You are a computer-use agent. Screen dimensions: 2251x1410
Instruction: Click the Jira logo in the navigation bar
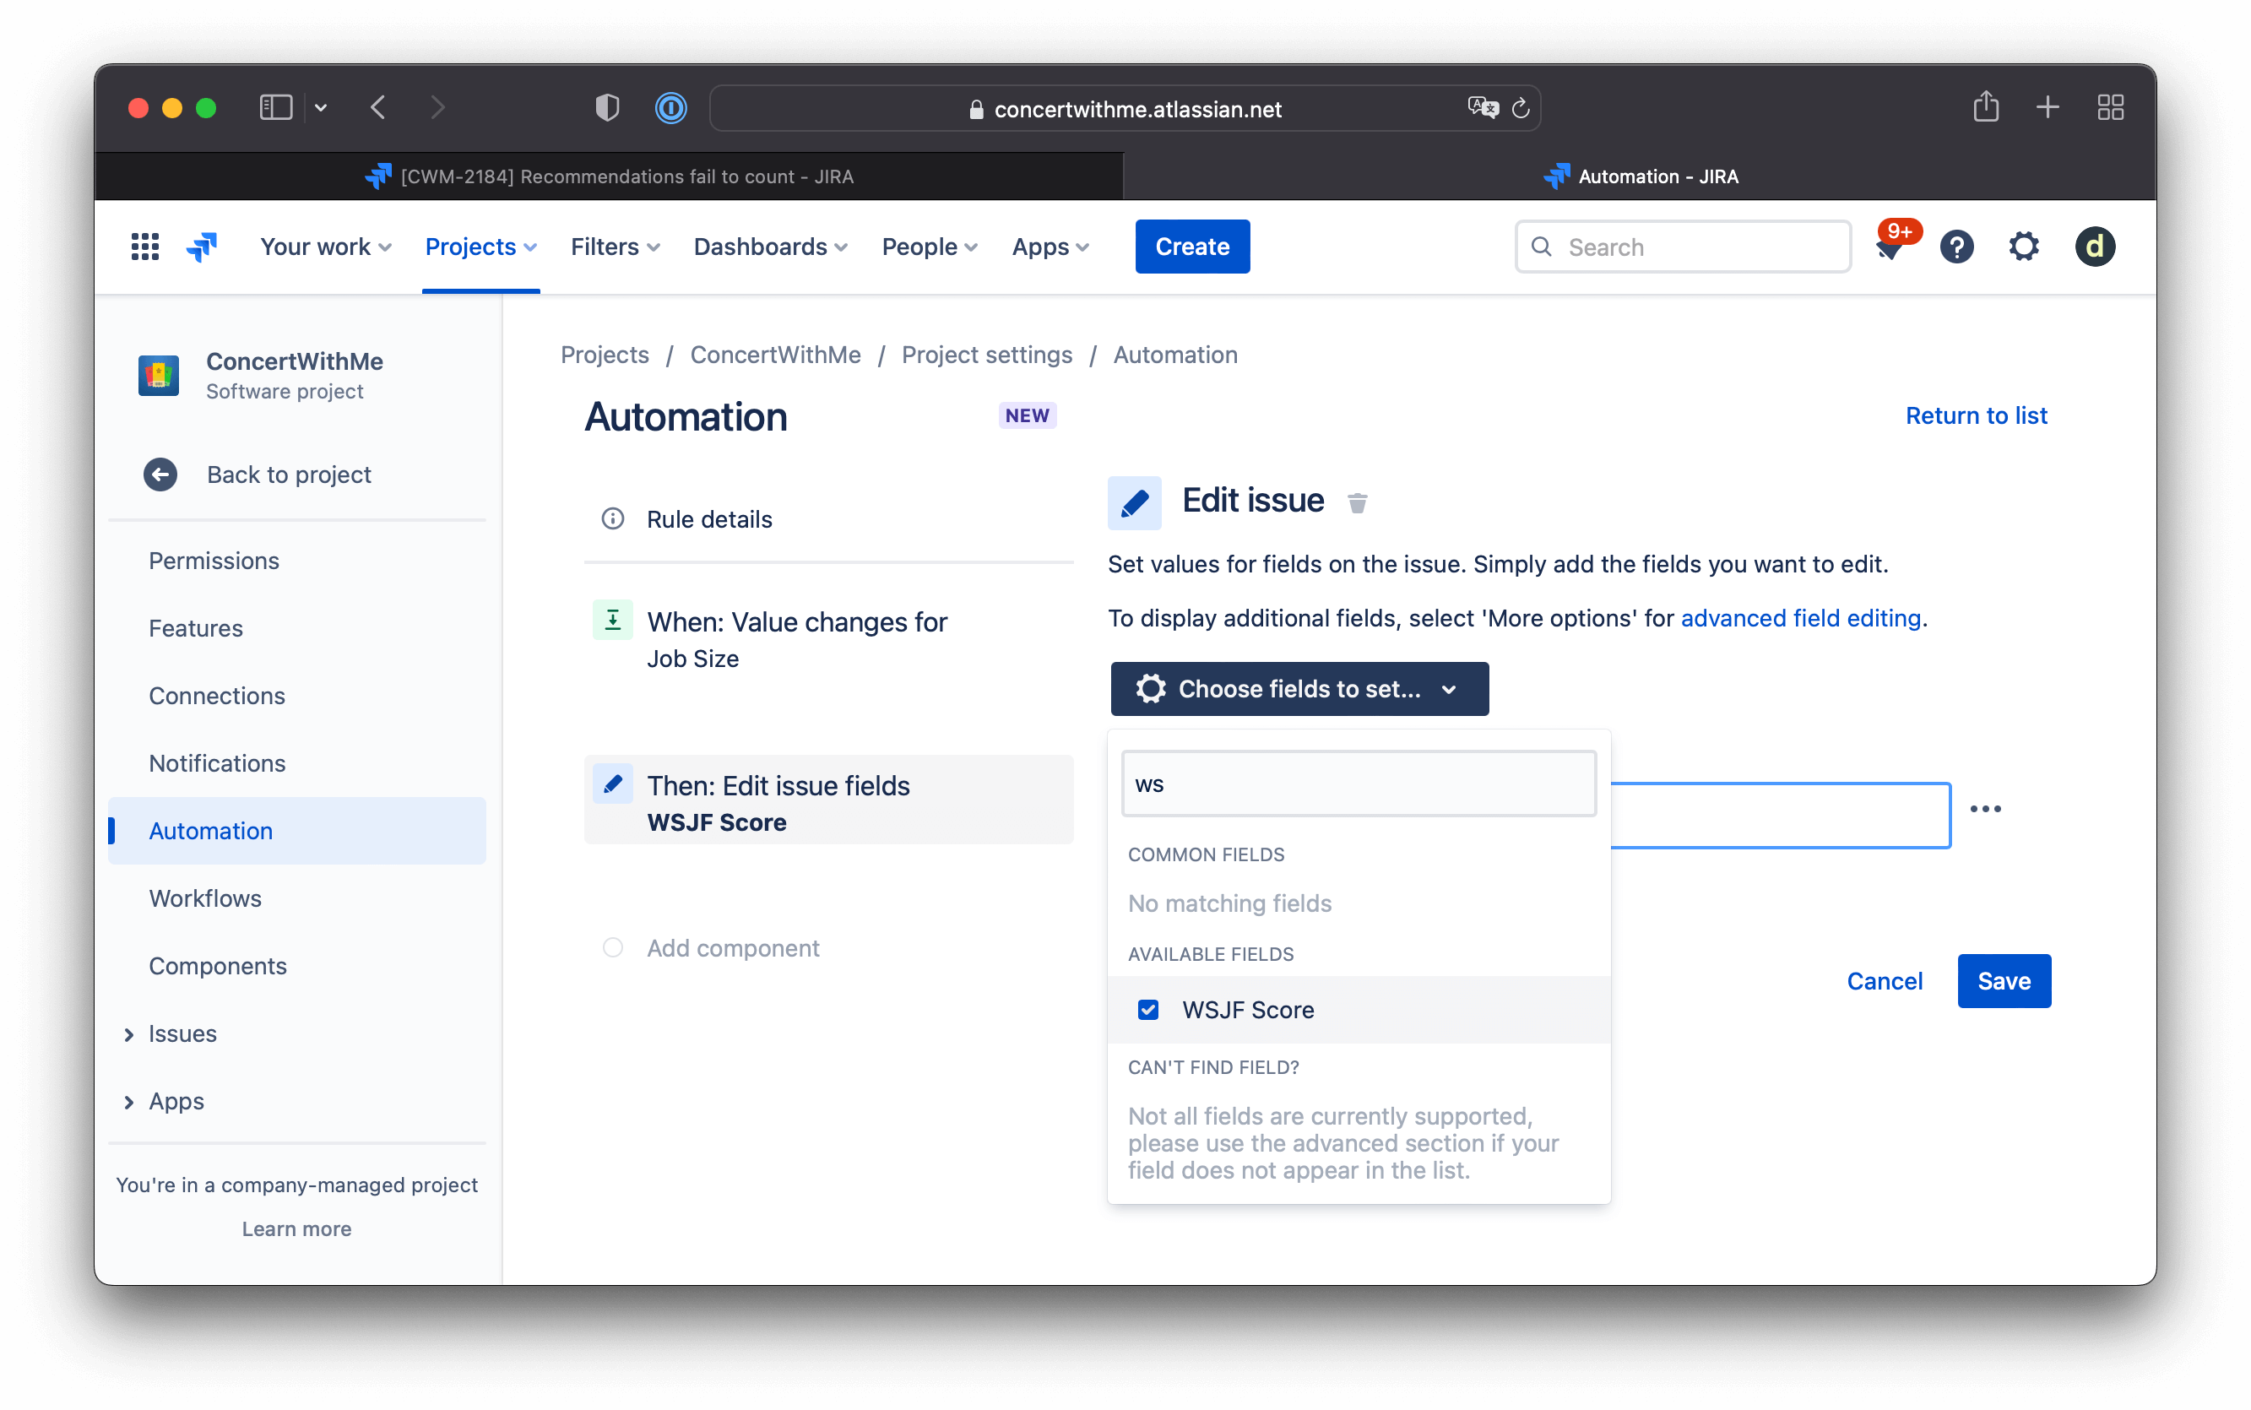(202, 245)
